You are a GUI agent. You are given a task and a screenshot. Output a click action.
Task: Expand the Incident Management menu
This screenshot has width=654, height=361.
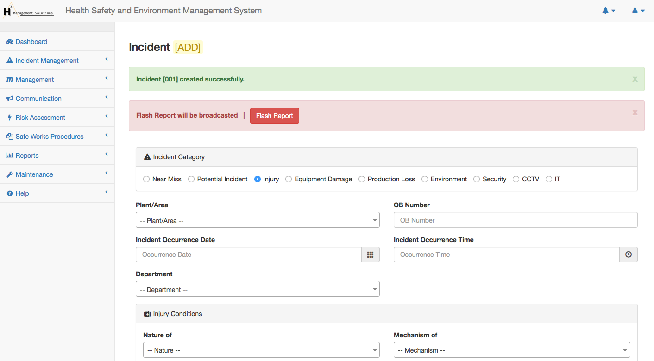click(47, 61)
